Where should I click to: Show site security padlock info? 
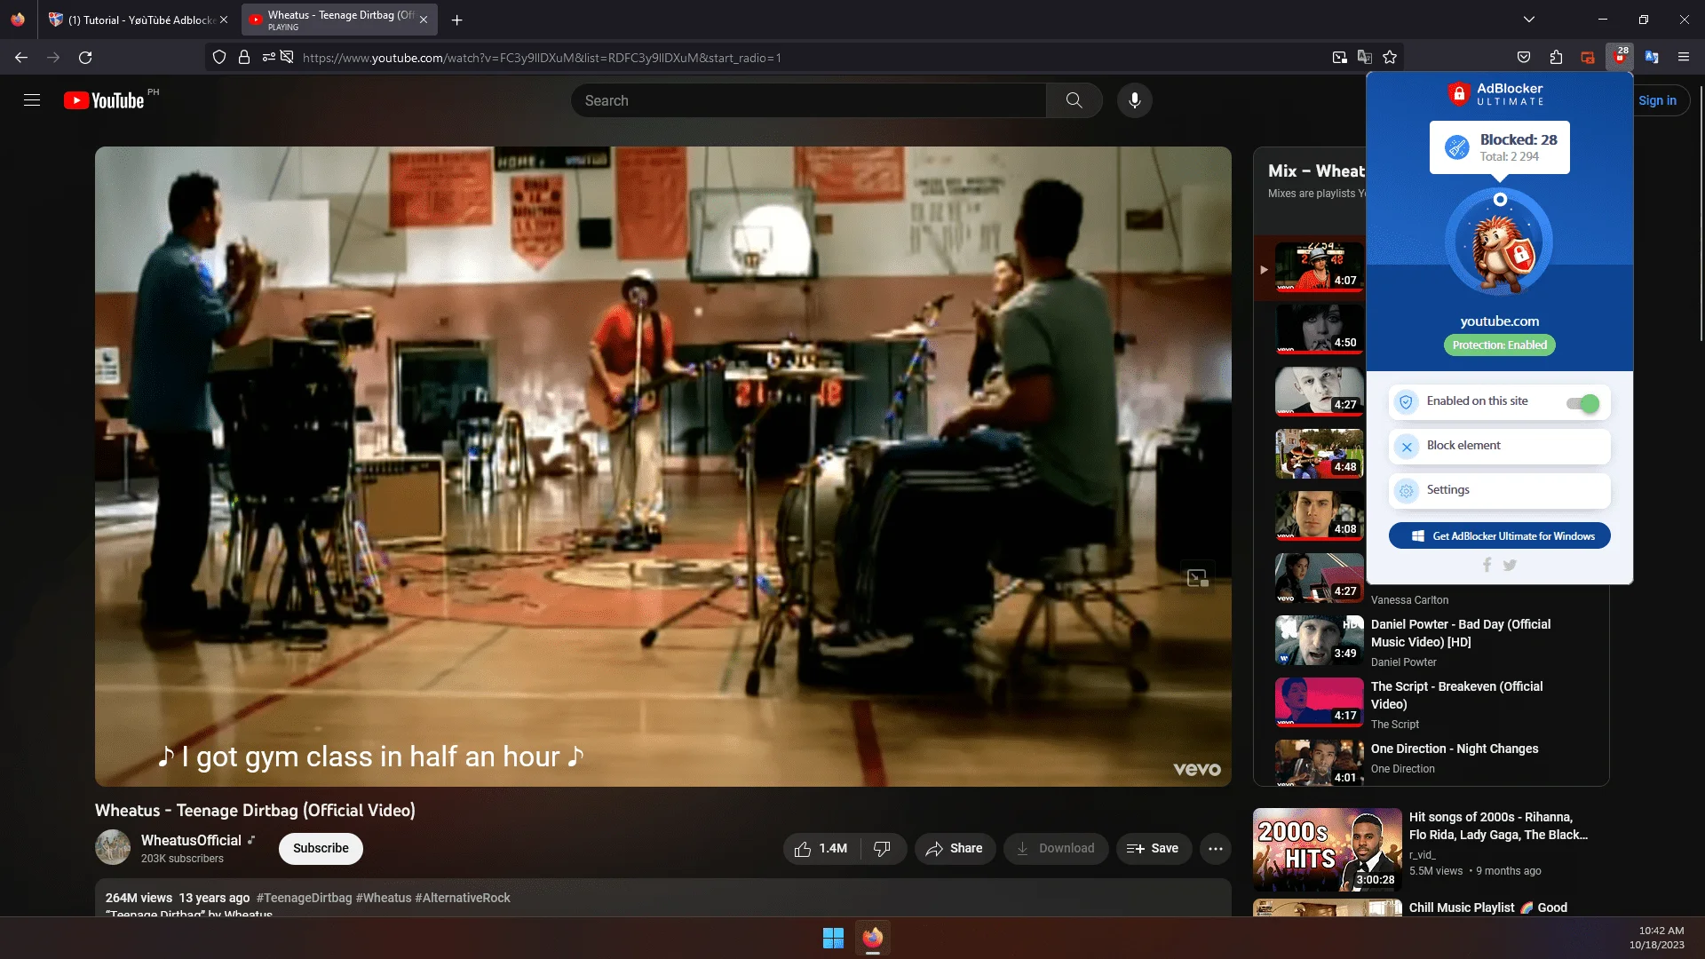[244, 58]
